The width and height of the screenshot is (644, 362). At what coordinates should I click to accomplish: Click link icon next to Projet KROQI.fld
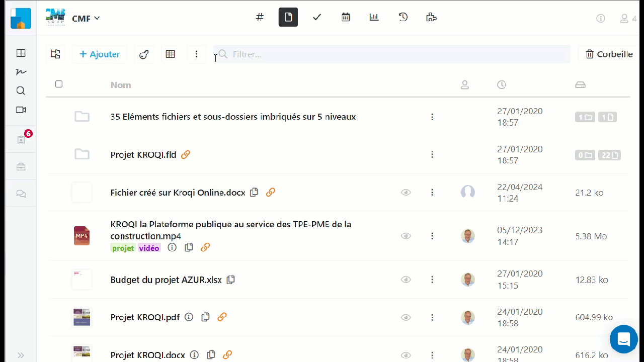pos(186,154)
